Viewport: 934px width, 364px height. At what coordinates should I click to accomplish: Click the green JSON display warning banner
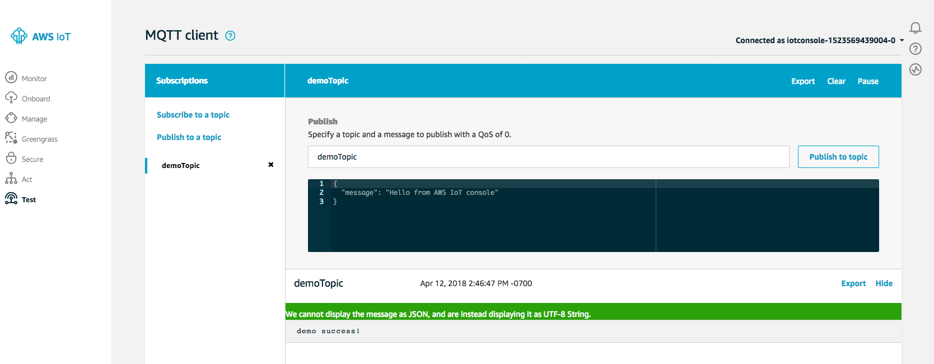click(x=594, y=311)
